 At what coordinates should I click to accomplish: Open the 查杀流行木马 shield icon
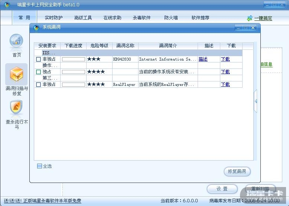tap(16, 107)
